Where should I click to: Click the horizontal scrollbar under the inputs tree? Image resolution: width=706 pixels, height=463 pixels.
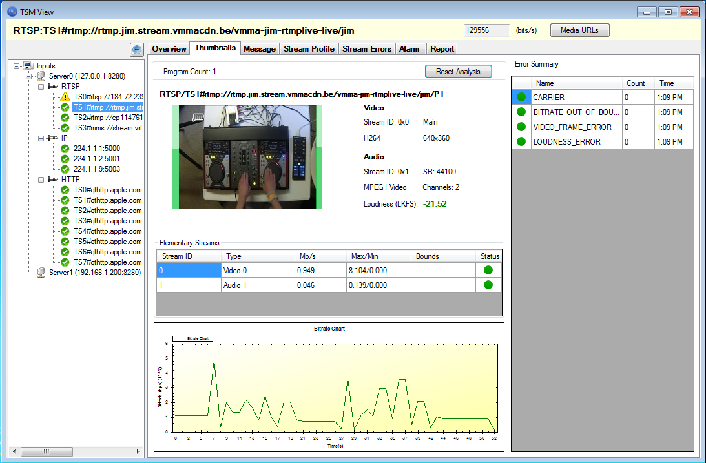tap(45, 451)
